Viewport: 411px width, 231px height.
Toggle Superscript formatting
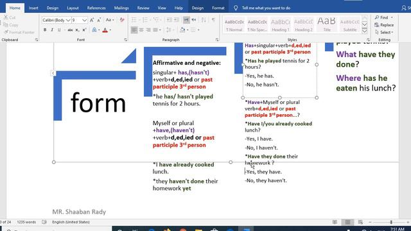coord(84,30)
